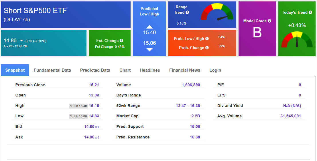Click the predicted high 15.40 in the blue tile
This screenshot has height=161, width=317.
click(149, 33)
